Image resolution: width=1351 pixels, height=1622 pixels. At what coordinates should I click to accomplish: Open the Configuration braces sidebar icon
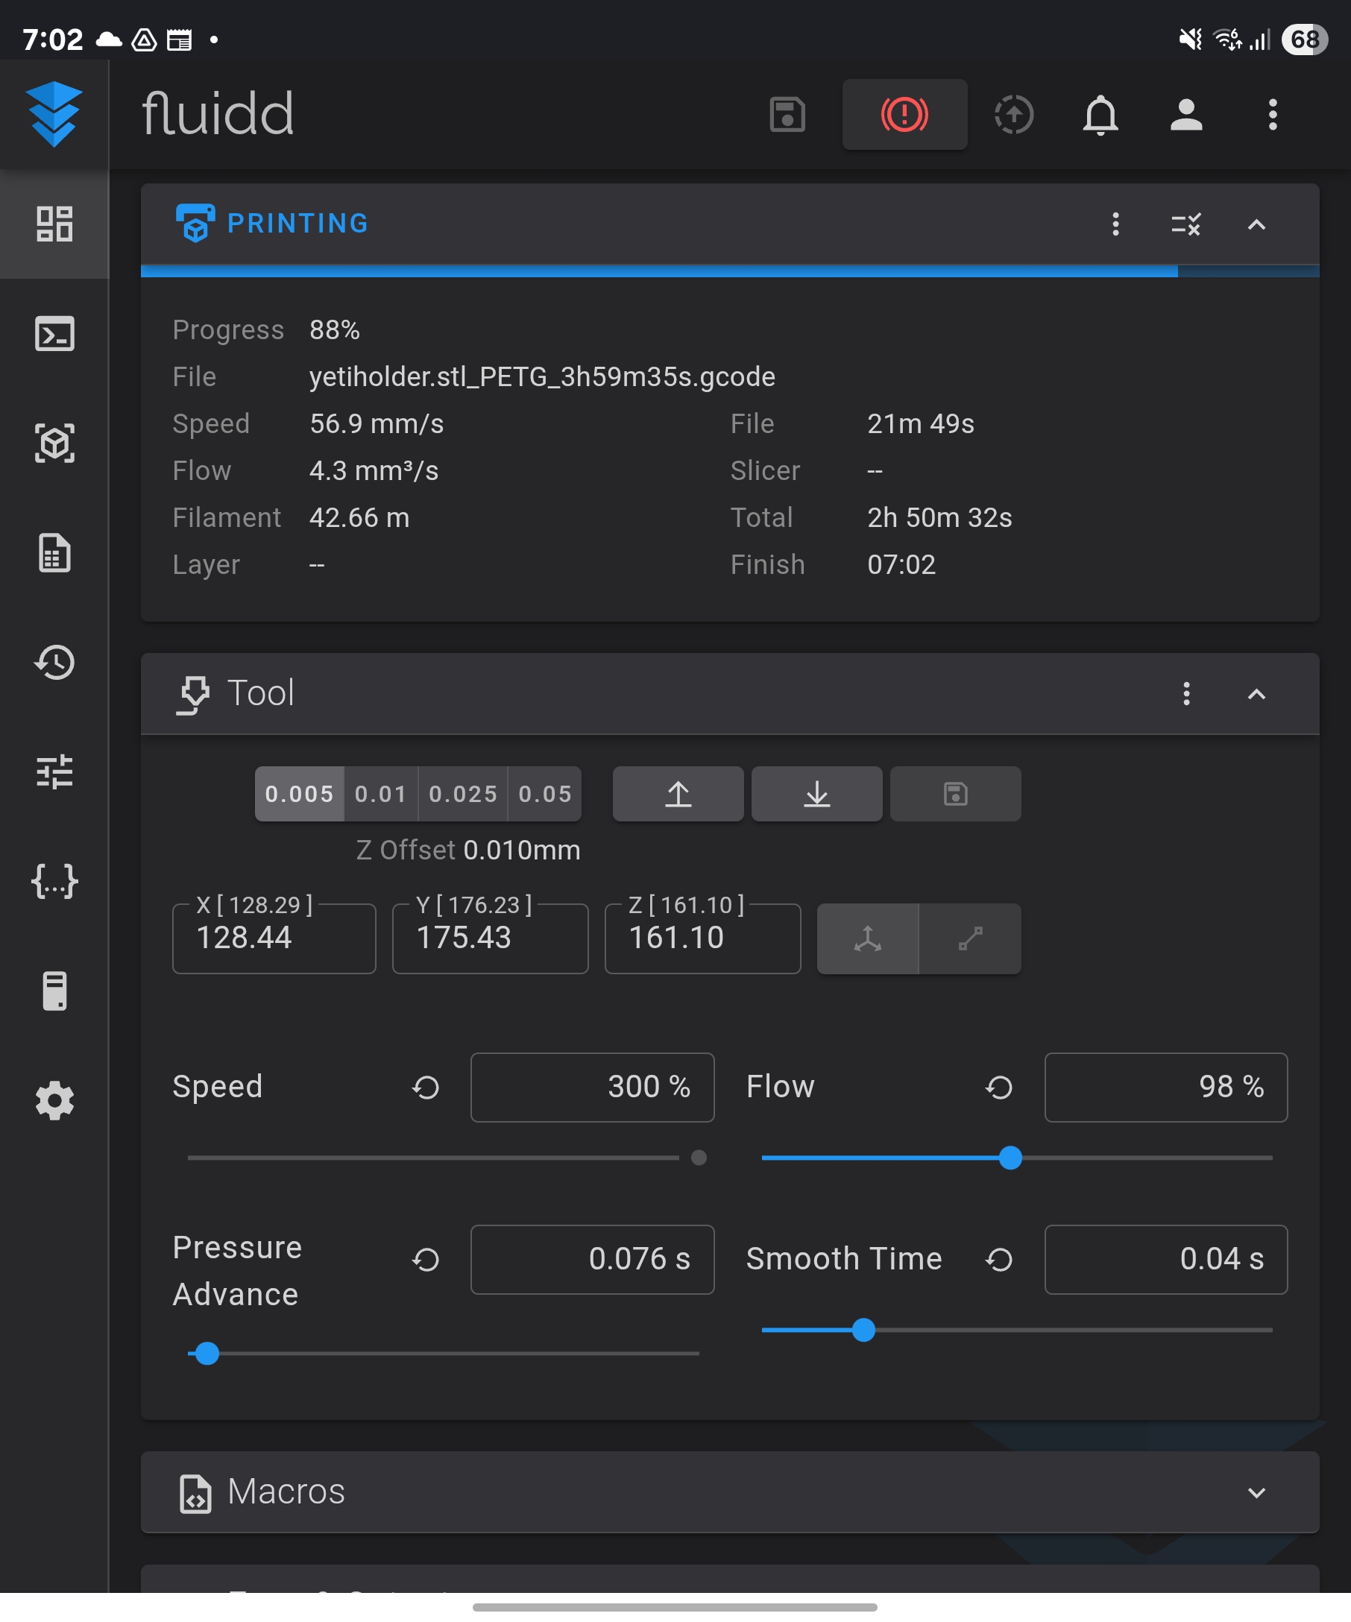coord(54,881)
